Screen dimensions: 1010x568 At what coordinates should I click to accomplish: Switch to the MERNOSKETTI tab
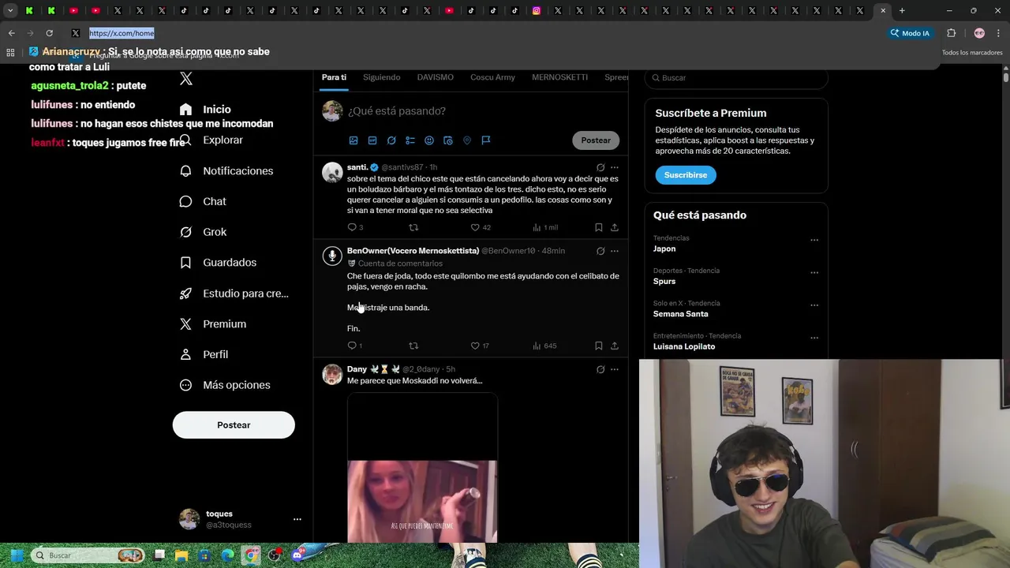559,77
